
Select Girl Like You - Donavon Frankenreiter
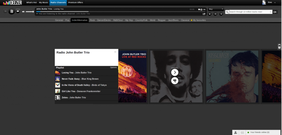pos(86,91)
